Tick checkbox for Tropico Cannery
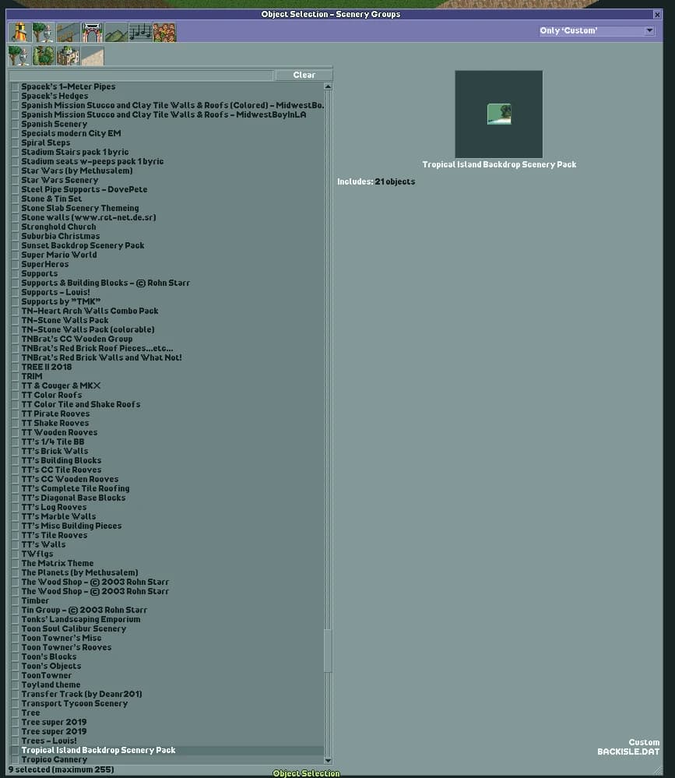This screenshot has width=675, height=778. (15, 759)
